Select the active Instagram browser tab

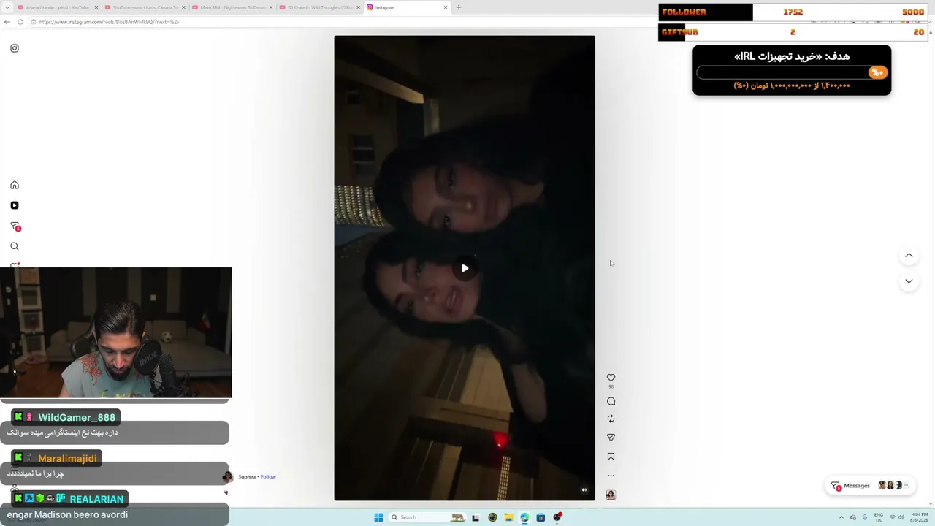pos(408,7)
